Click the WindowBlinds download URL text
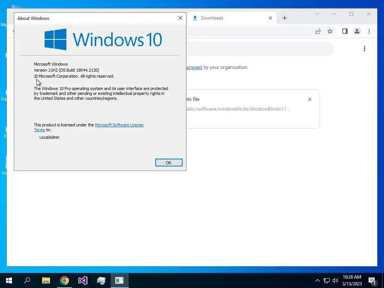This screenshot has height=288, width=384. click(237, 109)
